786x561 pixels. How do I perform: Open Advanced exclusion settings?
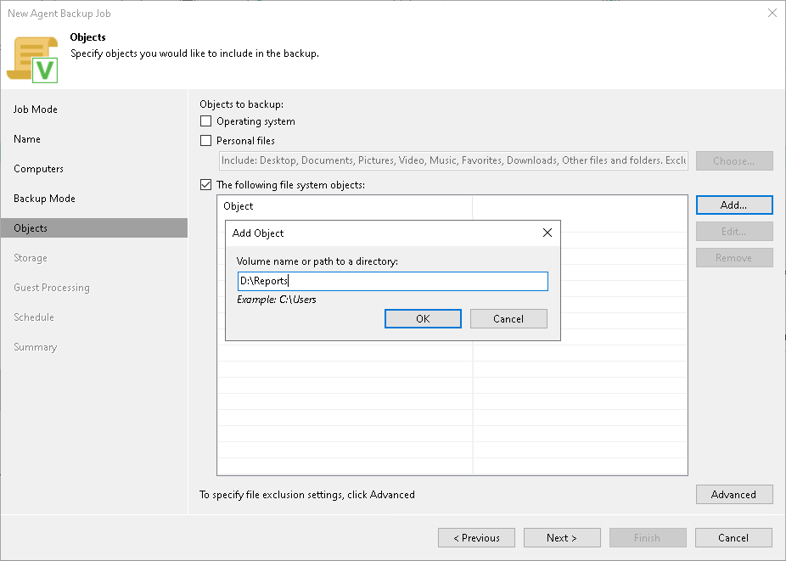733,494
